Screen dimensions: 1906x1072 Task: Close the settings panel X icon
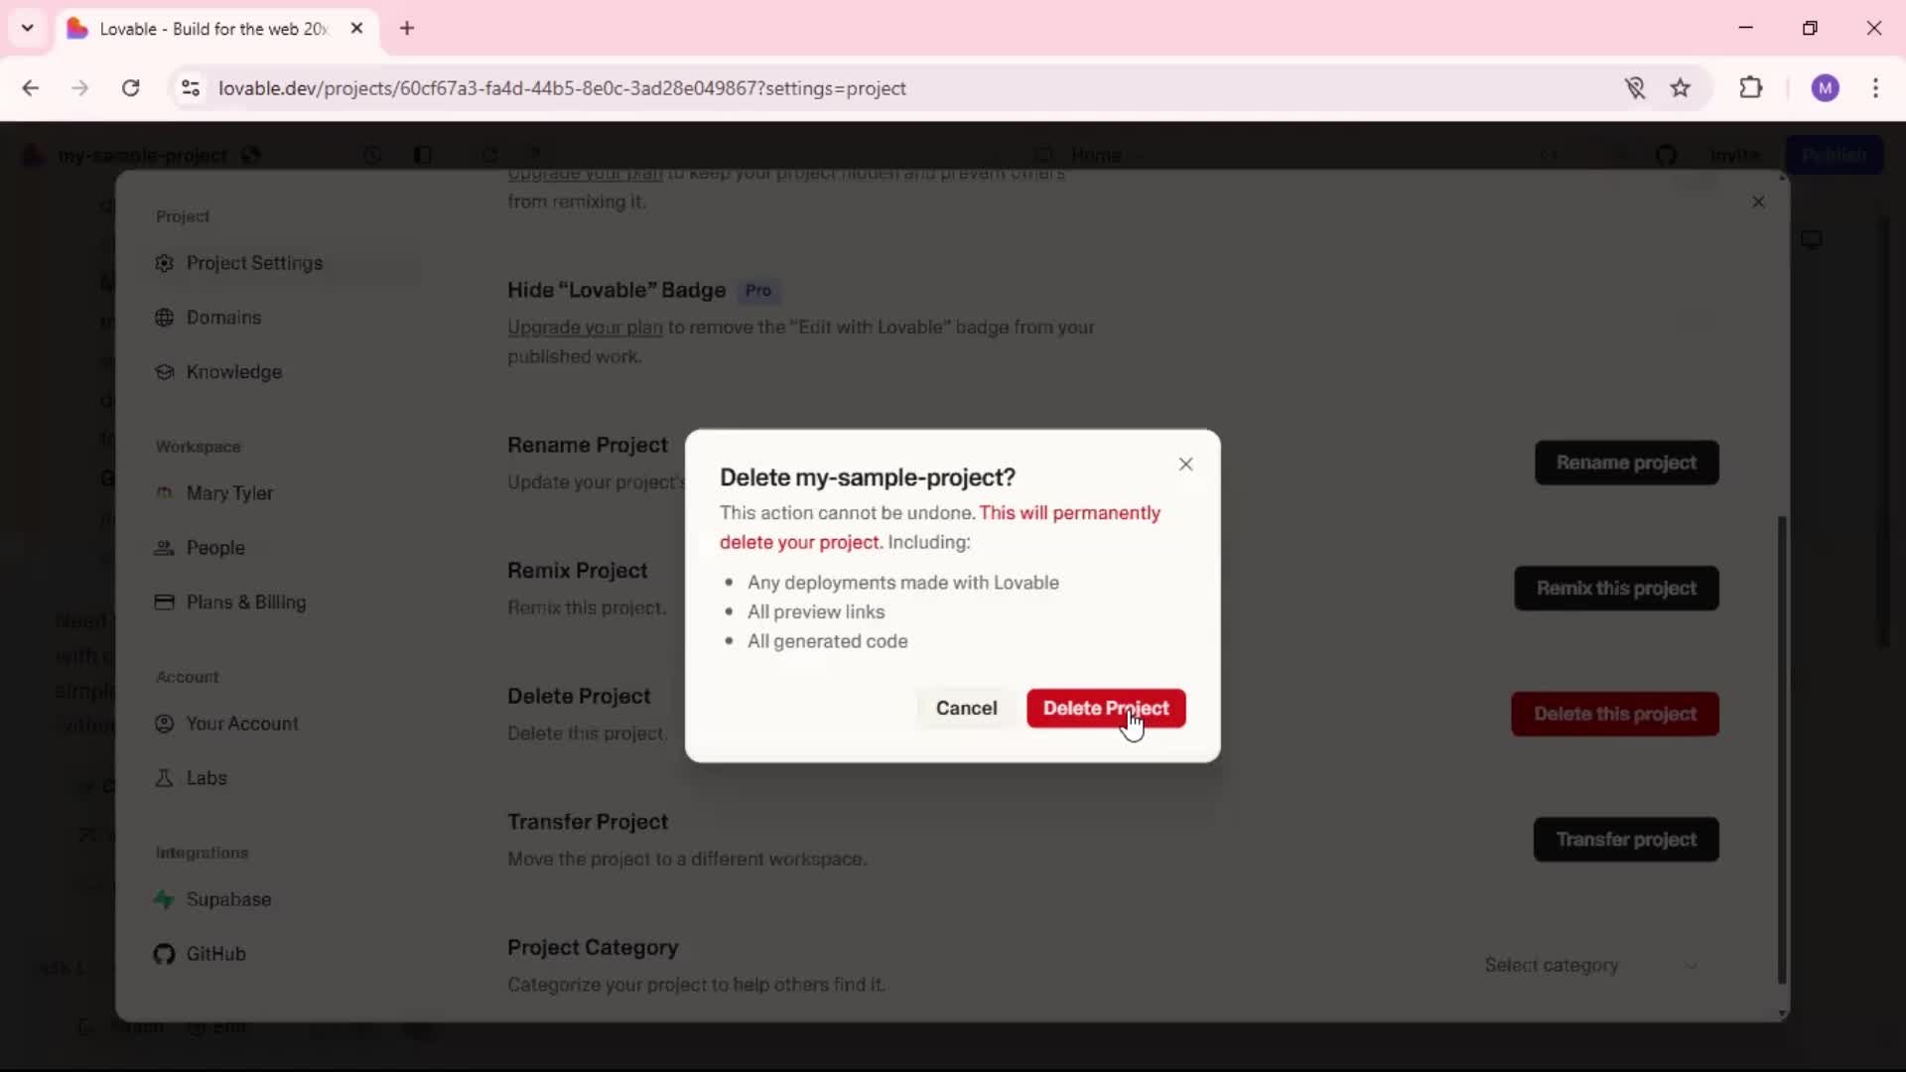point(1758,201)
